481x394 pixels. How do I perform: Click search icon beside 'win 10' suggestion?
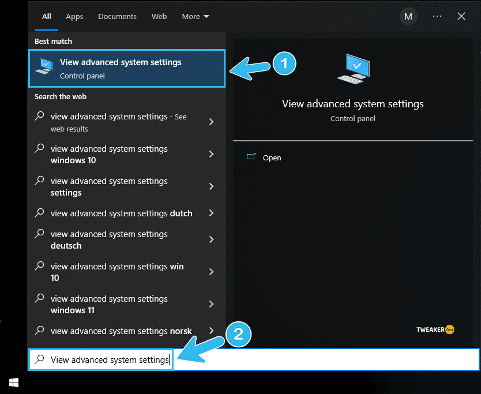(40, 266)
